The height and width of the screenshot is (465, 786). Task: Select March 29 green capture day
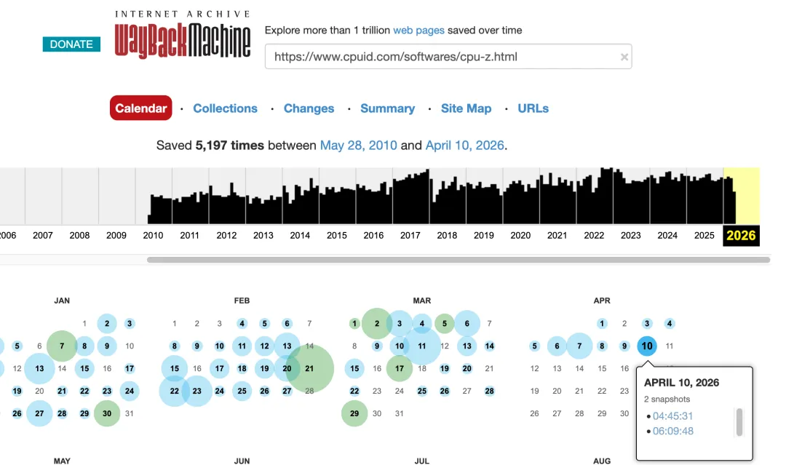click(354, 413)
